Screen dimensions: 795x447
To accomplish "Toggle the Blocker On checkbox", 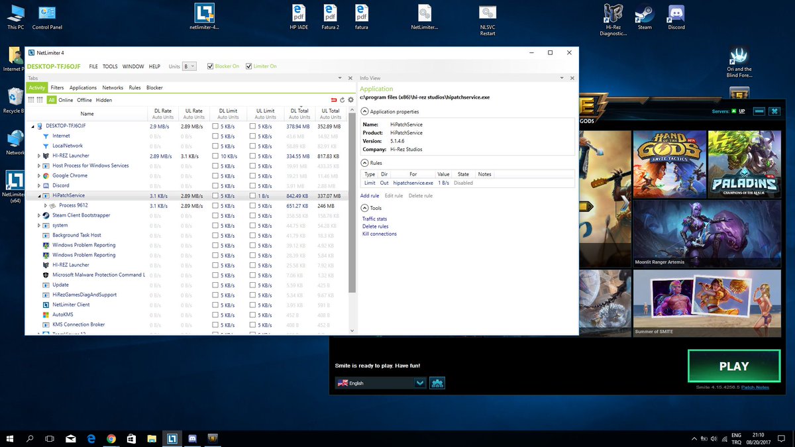I will click(211, 66).
